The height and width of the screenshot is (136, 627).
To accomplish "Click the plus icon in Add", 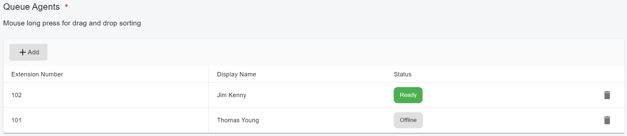I will coord(23,52).
